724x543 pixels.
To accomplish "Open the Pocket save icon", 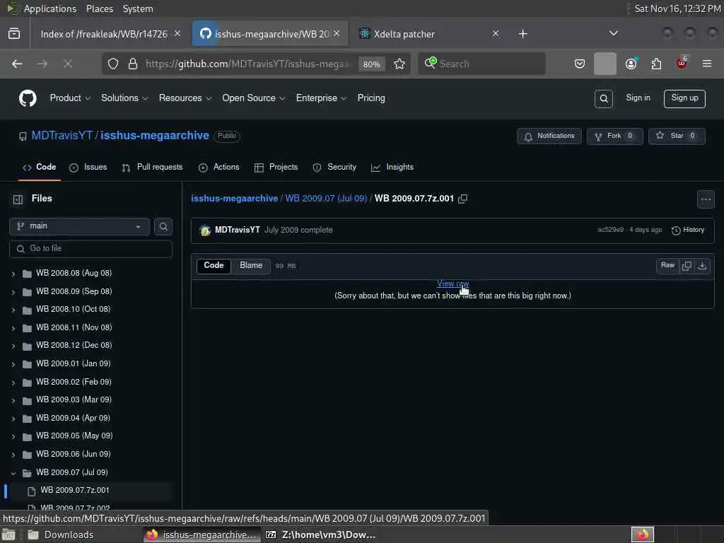I will (x=580, y=64).
